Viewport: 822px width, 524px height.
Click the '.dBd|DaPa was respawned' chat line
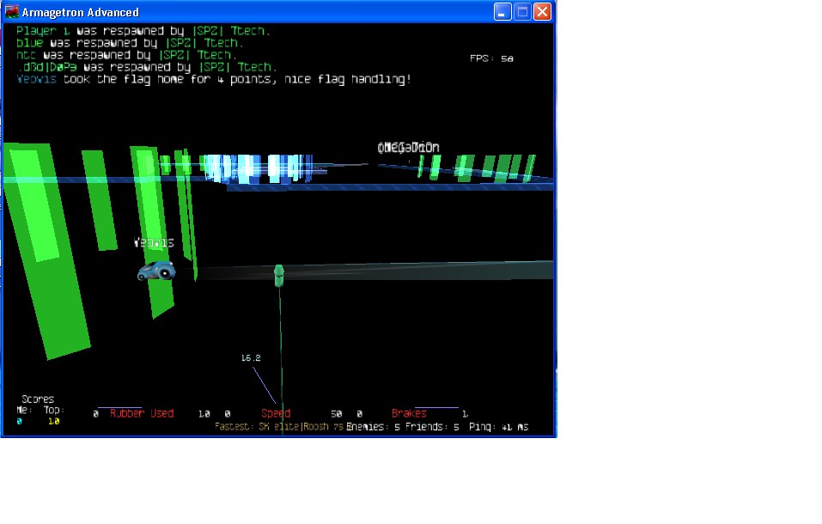coord(147,67)
